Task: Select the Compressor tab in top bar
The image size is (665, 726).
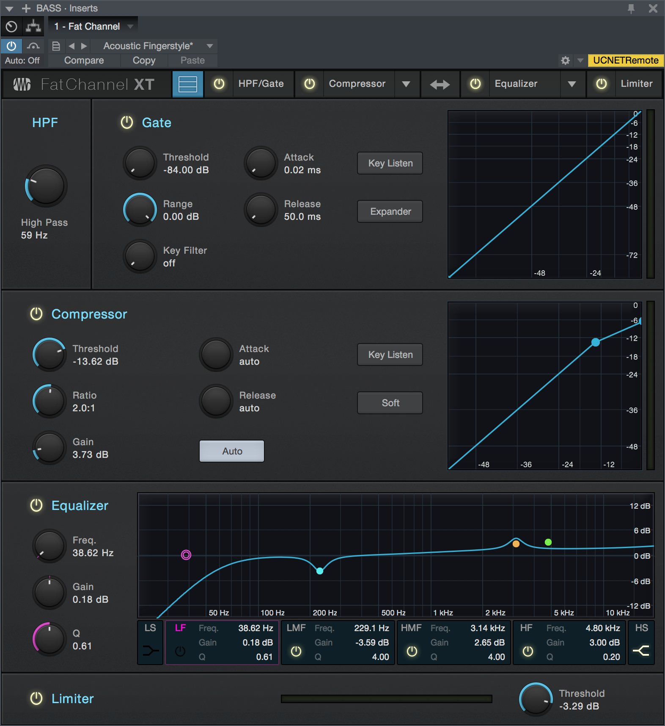Action: tap(357, 84)
